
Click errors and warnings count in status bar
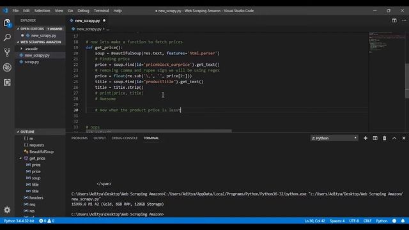[x=47, y=221]
